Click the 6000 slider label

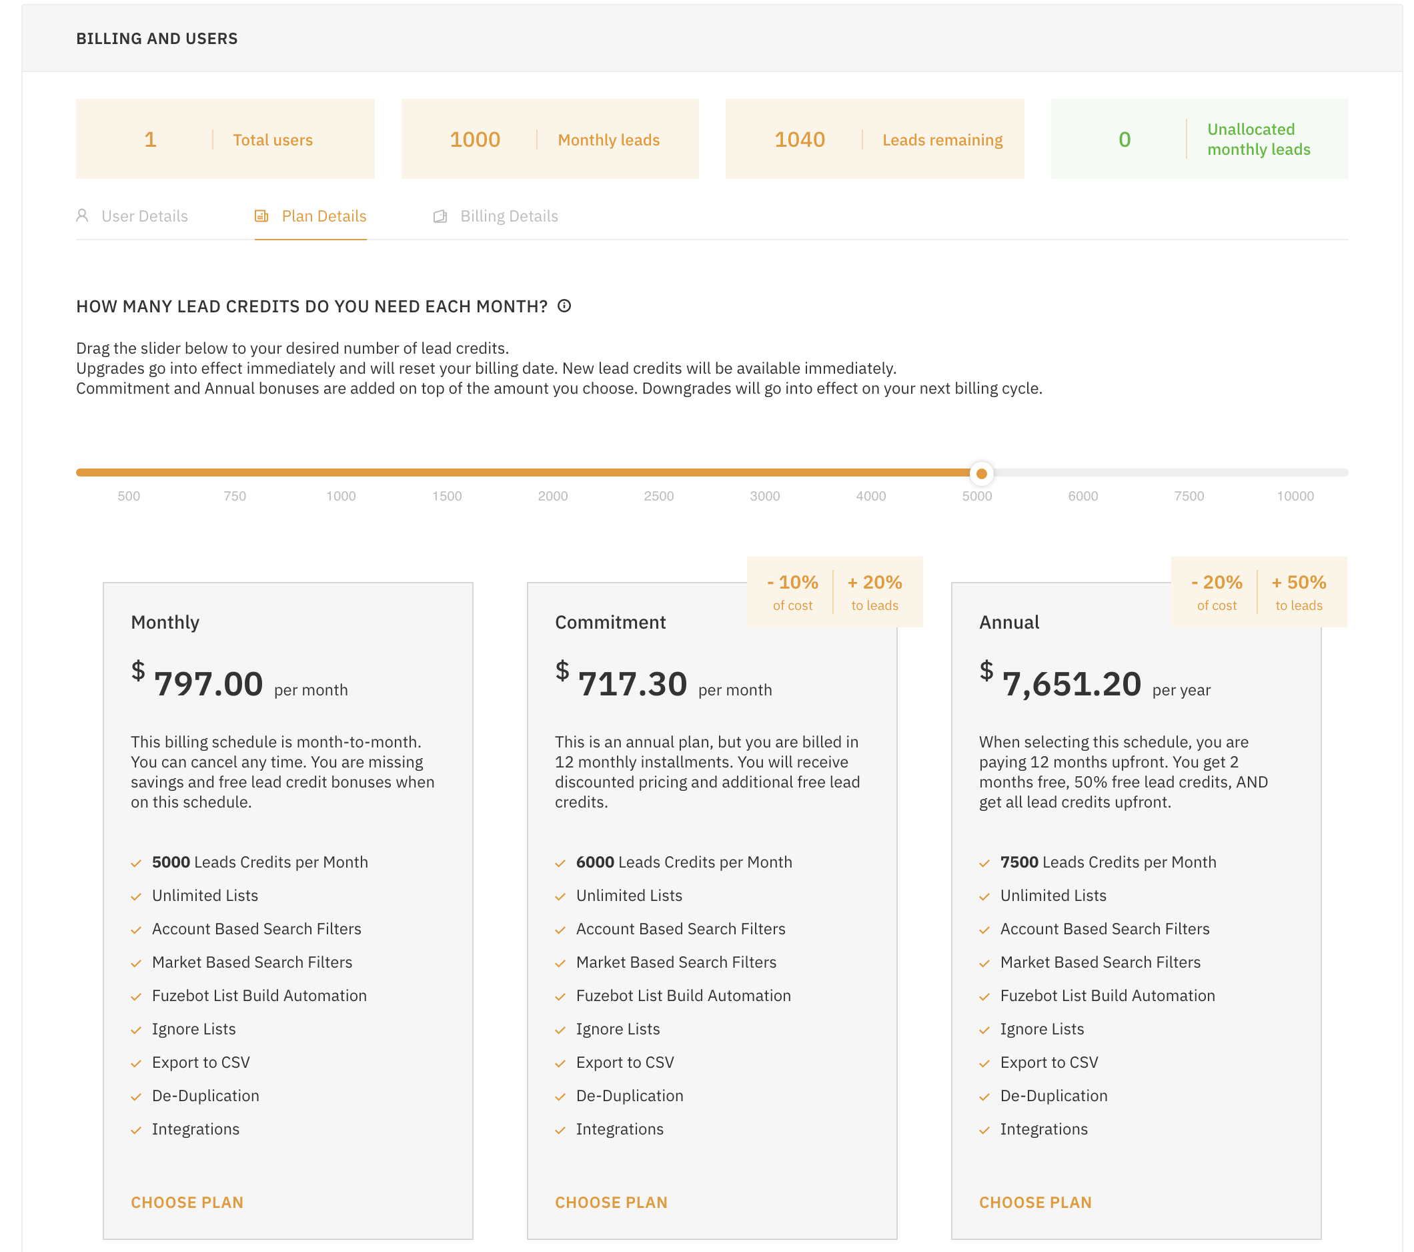[x=1083, y=496]
